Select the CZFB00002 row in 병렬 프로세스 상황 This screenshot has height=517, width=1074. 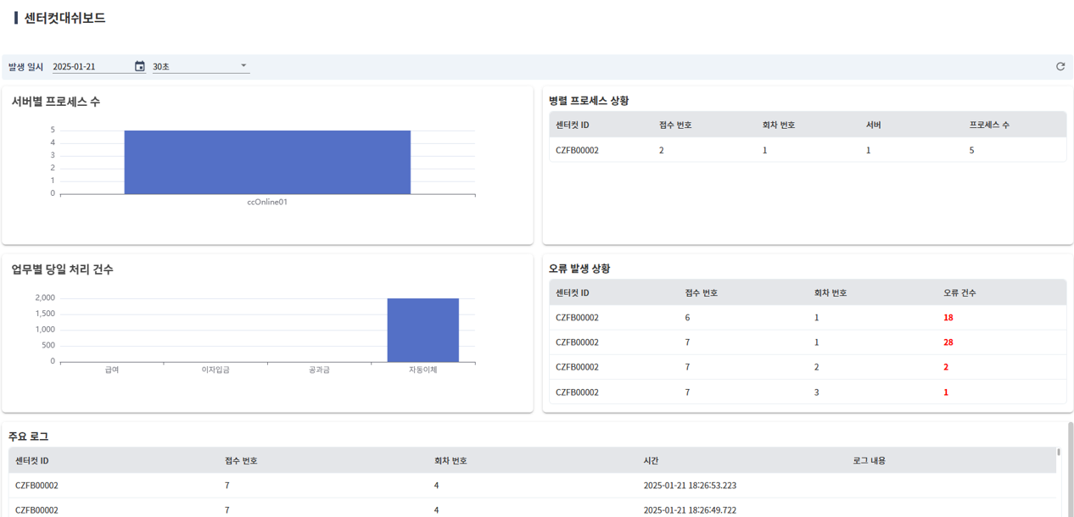577,149
